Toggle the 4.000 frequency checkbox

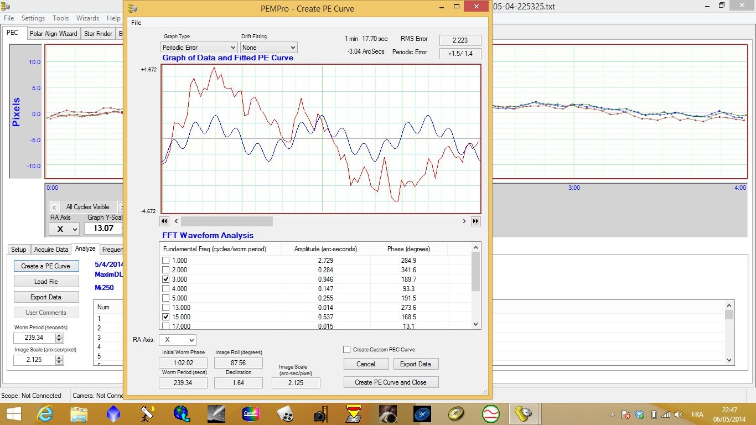166,289
